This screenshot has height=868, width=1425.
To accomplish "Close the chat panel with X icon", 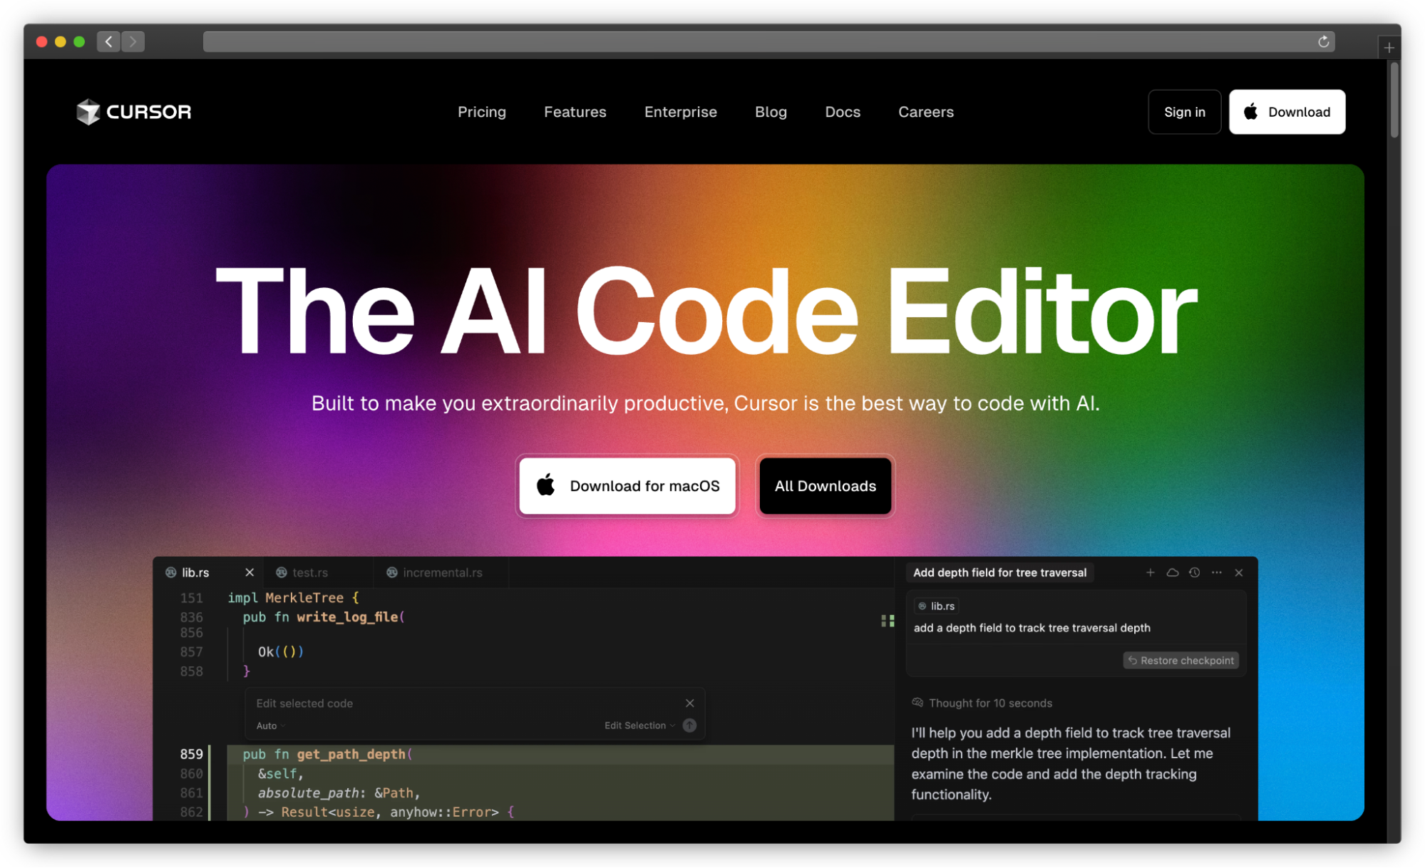I will tap(1239, 572).
